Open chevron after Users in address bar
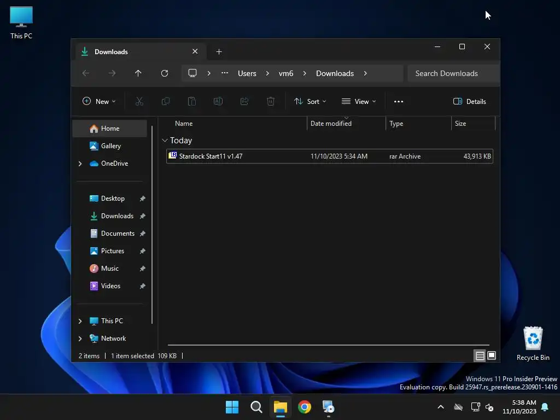Viewport: 560px width, 420px height. (267, 73)
